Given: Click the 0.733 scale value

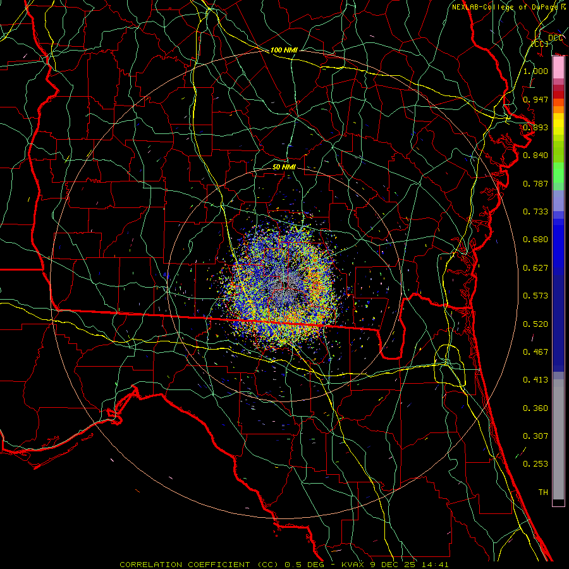Looking at the screenshot, I should click(x=535, y=212).
